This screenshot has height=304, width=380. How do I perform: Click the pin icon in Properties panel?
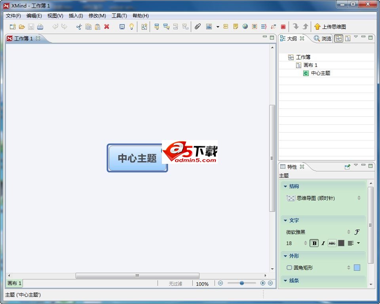[347, 167]
